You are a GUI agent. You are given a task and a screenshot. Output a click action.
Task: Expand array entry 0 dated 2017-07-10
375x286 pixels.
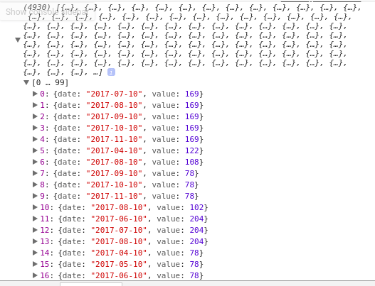coord(35,94)
